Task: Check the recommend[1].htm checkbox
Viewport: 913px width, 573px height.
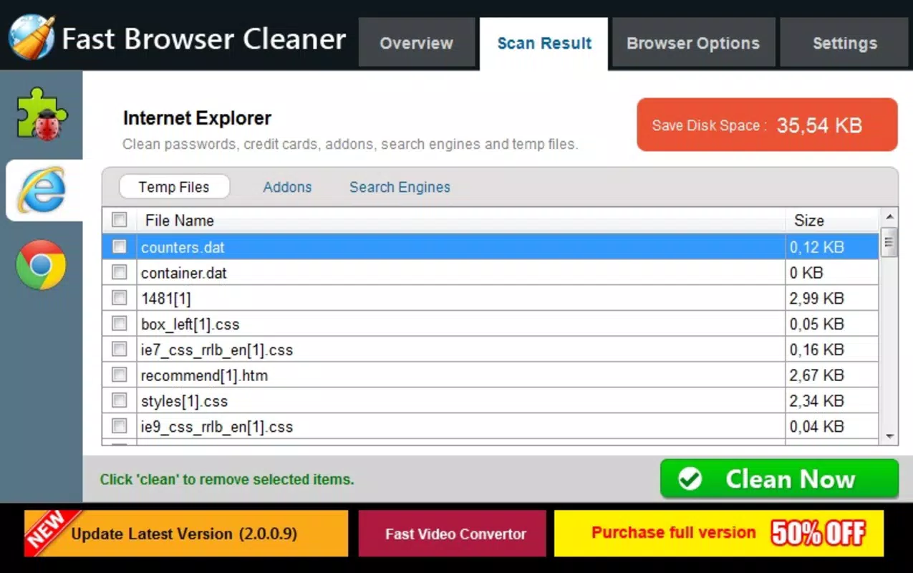Action: coord(120,375)
